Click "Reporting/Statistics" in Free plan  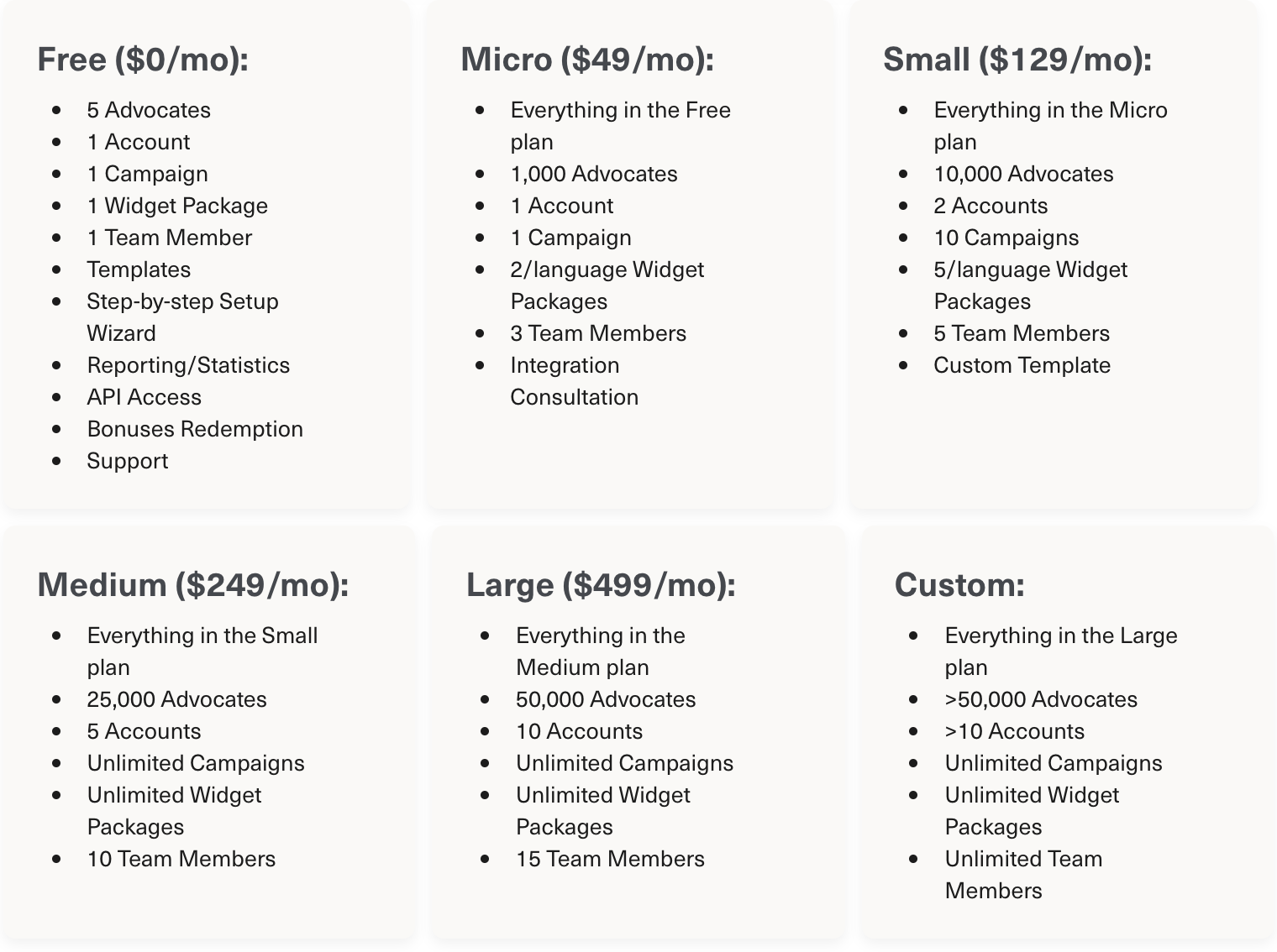(x=188, y=365)
